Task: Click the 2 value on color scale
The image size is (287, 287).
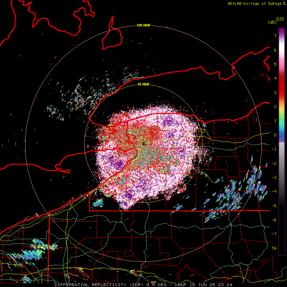Action: click(275, 107)
